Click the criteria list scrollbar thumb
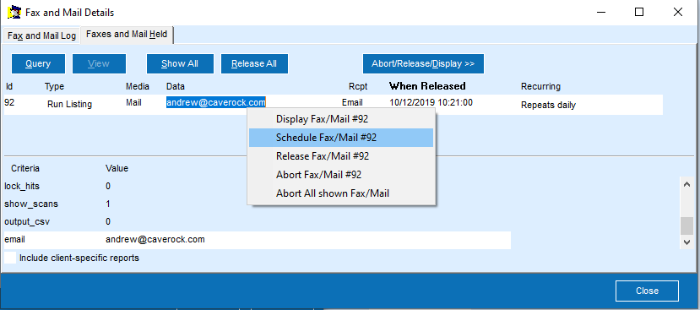700x310 pixels. [x=686, y=226]
